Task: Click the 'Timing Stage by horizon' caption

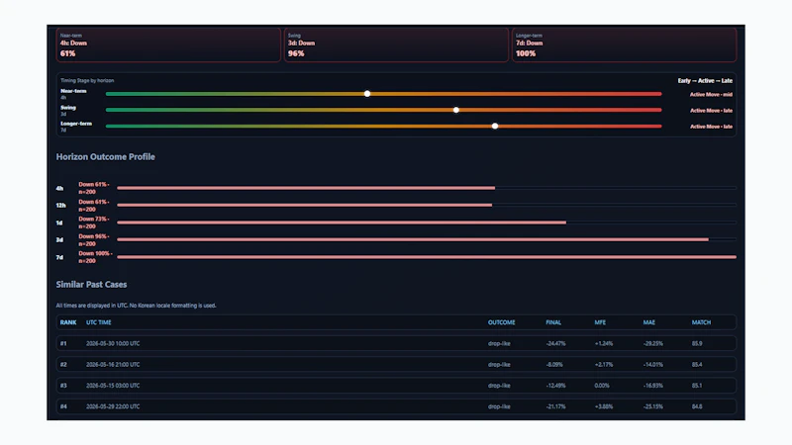Action: [x=87, y=80]
